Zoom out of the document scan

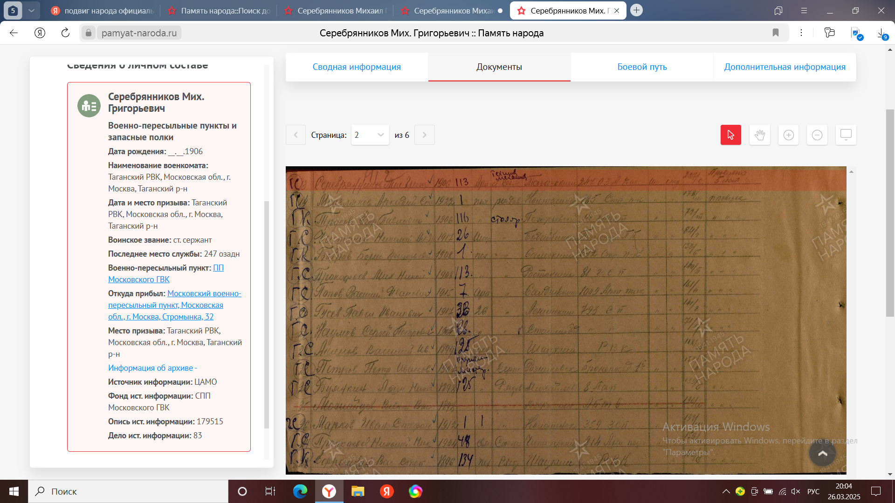(x=817, y=135)
